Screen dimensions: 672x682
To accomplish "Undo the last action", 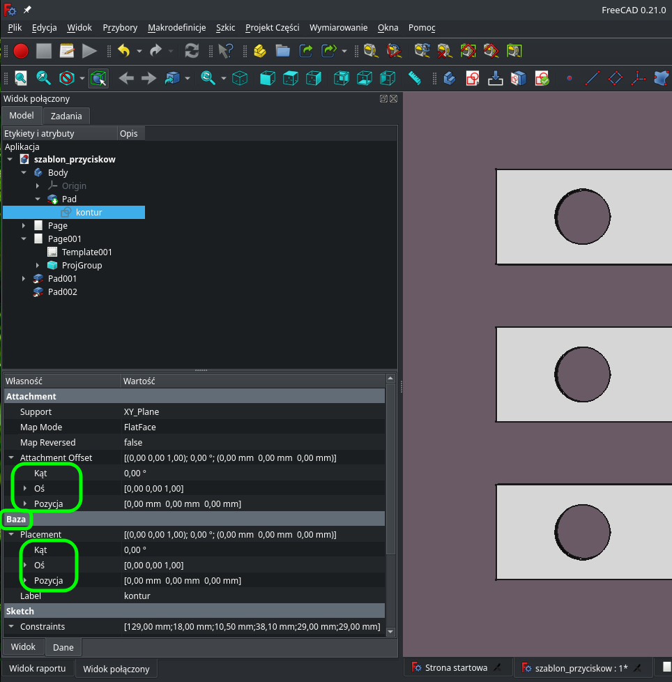I will [x=124, y=51].
